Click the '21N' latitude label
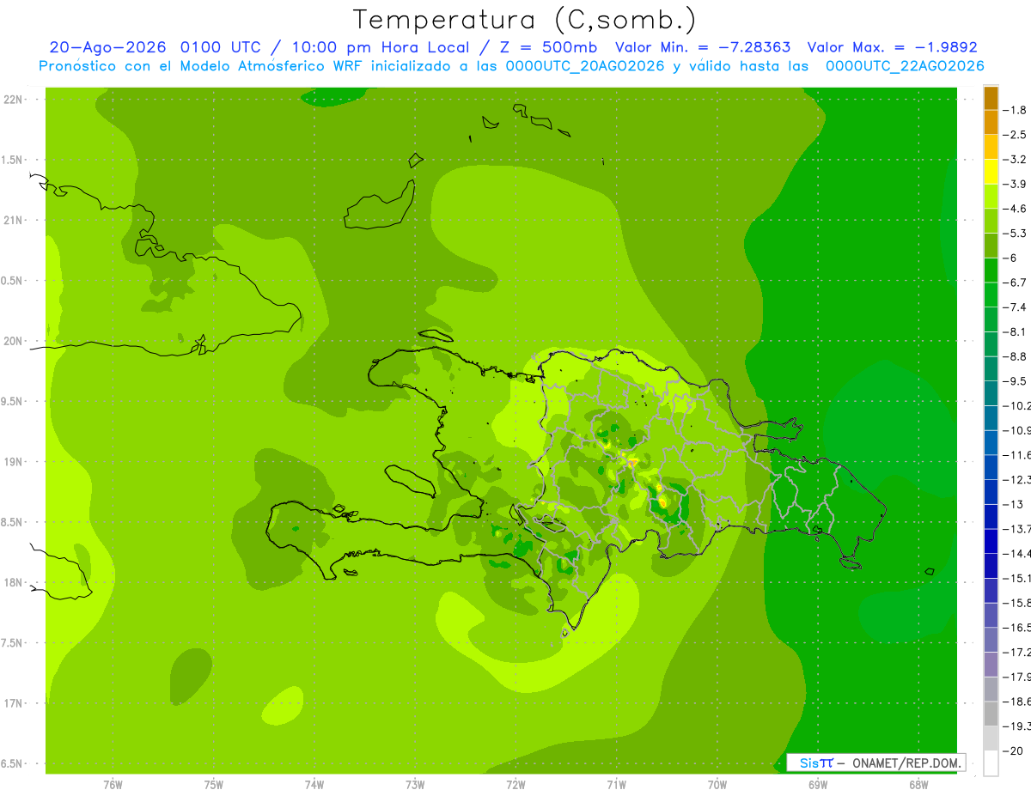 tap(13, 221)
